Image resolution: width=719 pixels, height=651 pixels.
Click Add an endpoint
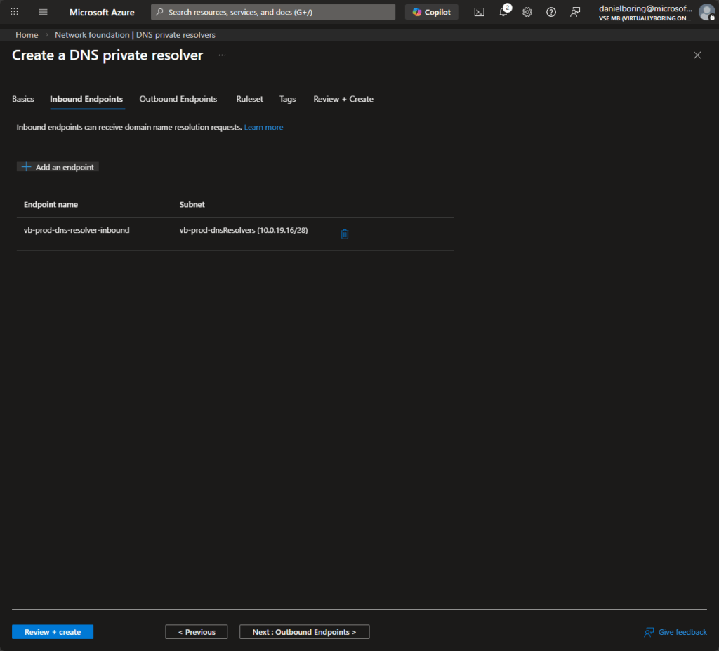click(x=58, y=167)
